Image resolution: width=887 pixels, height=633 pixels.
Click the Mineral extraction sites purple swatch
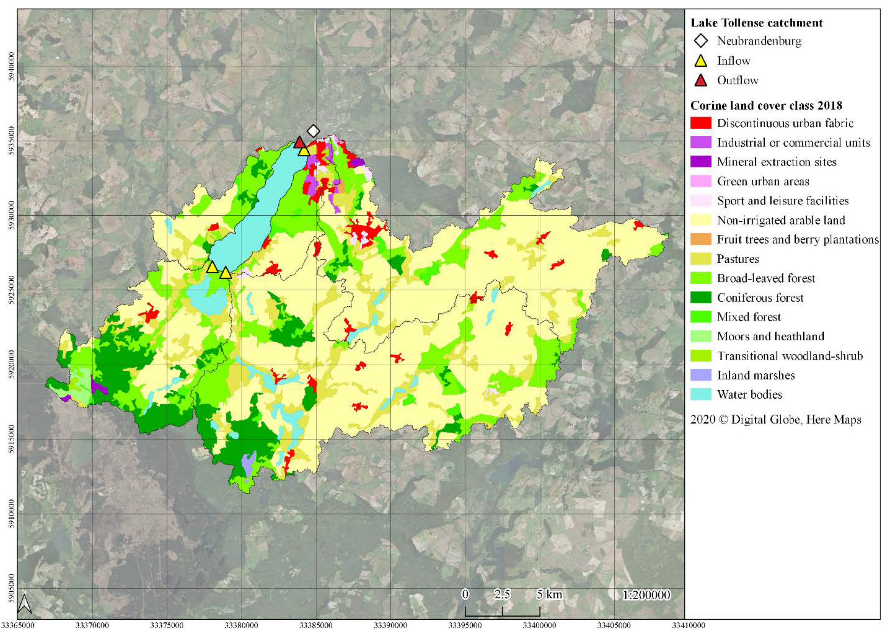701,162
